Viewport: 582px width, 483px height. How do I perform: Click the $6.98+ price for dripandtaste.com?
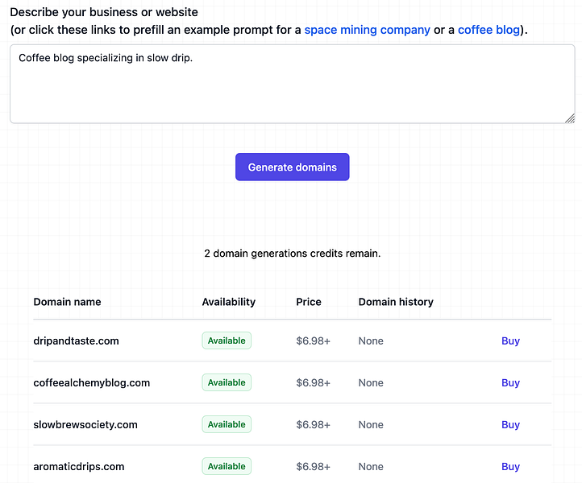coord(313,341)
